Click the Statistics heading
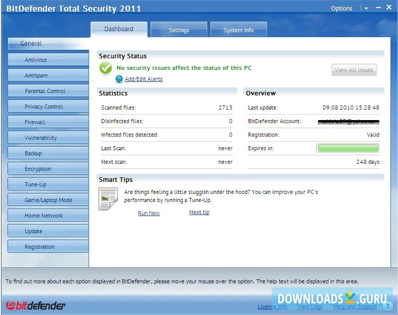This screenshot has width=398, height=315. [113, 93]
